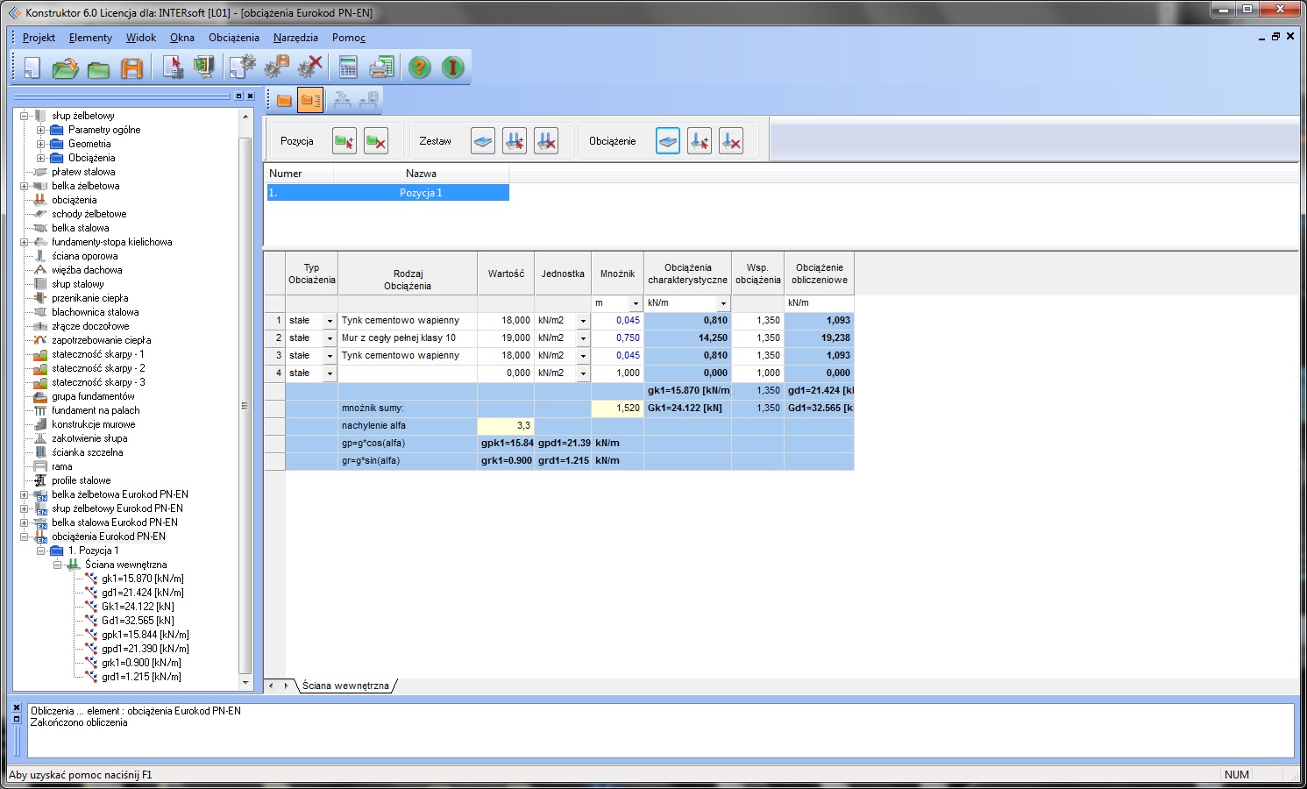
Task: Delete Zestaw with arrows red X icon
Action: (x=546, y=141)
